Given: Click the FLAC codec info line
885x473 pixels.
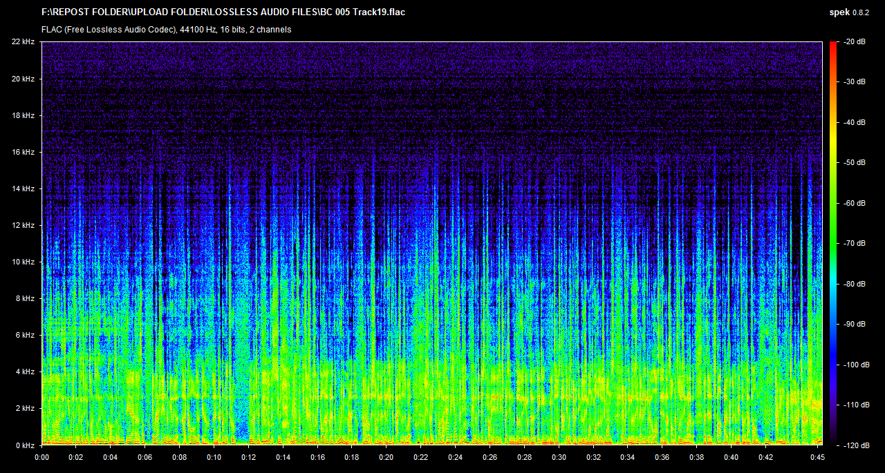Looking at the screenshot, I should 166,30.
